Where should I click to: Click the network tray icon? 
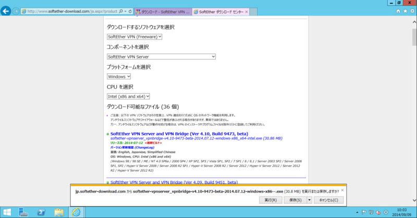pos(371,212)
